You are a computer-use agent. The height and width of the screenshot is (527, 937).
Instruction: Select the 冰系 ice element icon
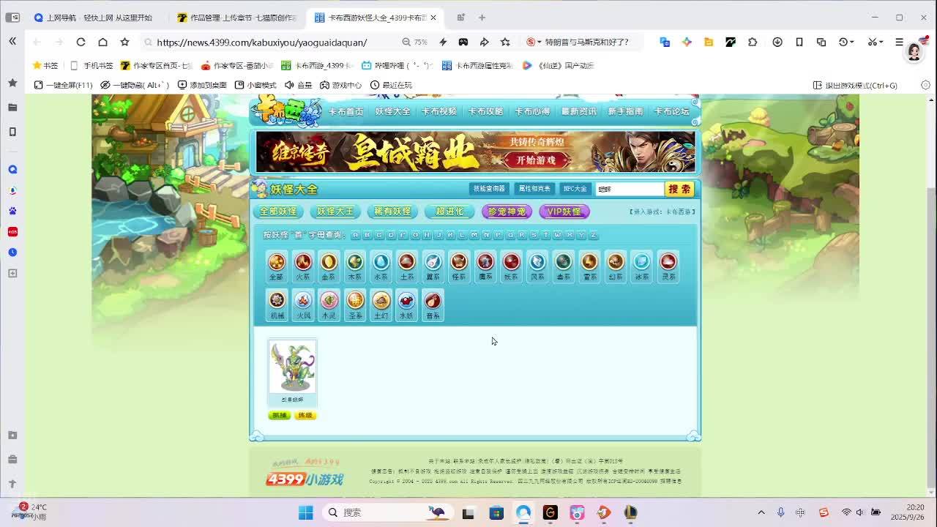pyautogui.click(x=641, y=266)
